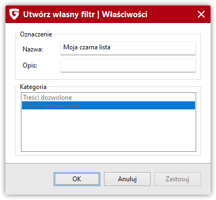Confirm with the OK button
This screenshot has width=216, height=200.
(x=77, y=179)
